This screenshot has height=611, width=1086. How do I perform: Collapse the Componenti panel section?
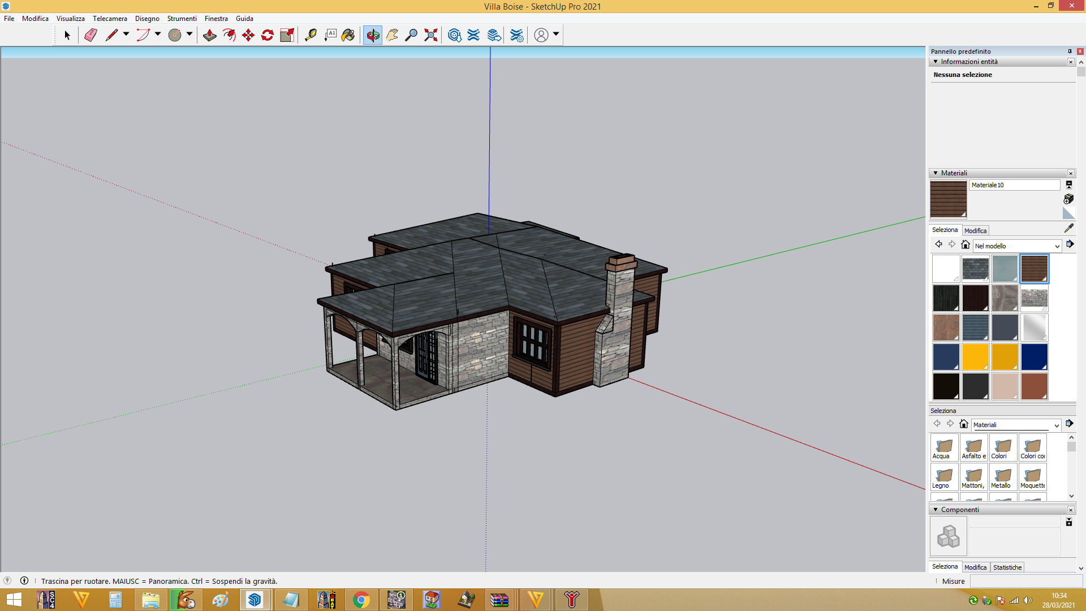point(936,510)
